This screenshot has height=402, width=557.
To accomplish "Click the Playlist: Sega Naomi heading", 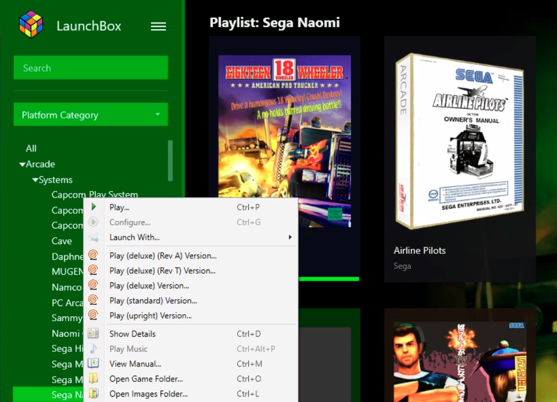I will (275, 23).
